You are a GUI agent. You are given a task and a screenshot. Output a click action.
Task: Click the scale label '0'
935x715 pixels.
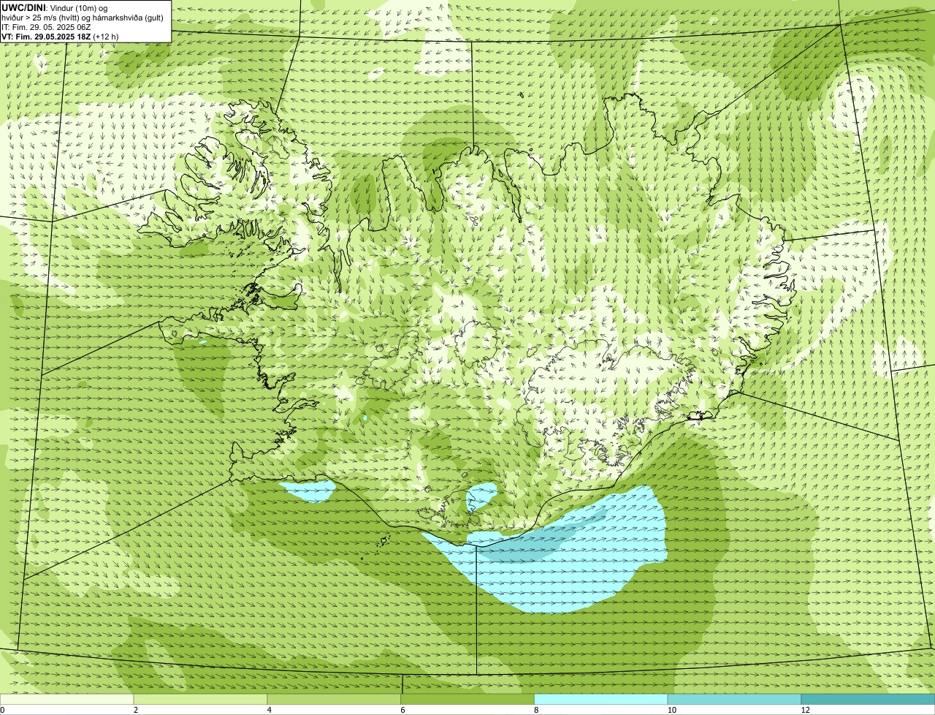point(2,710)
